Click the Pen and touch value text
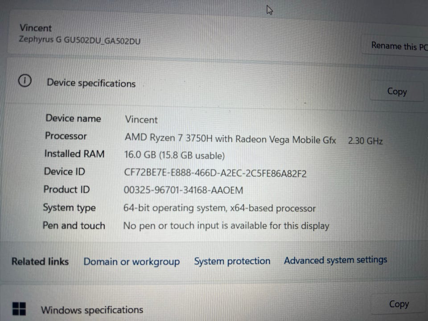Image resolution: width=428 pixels, height=321 pixels. [226, 226]
